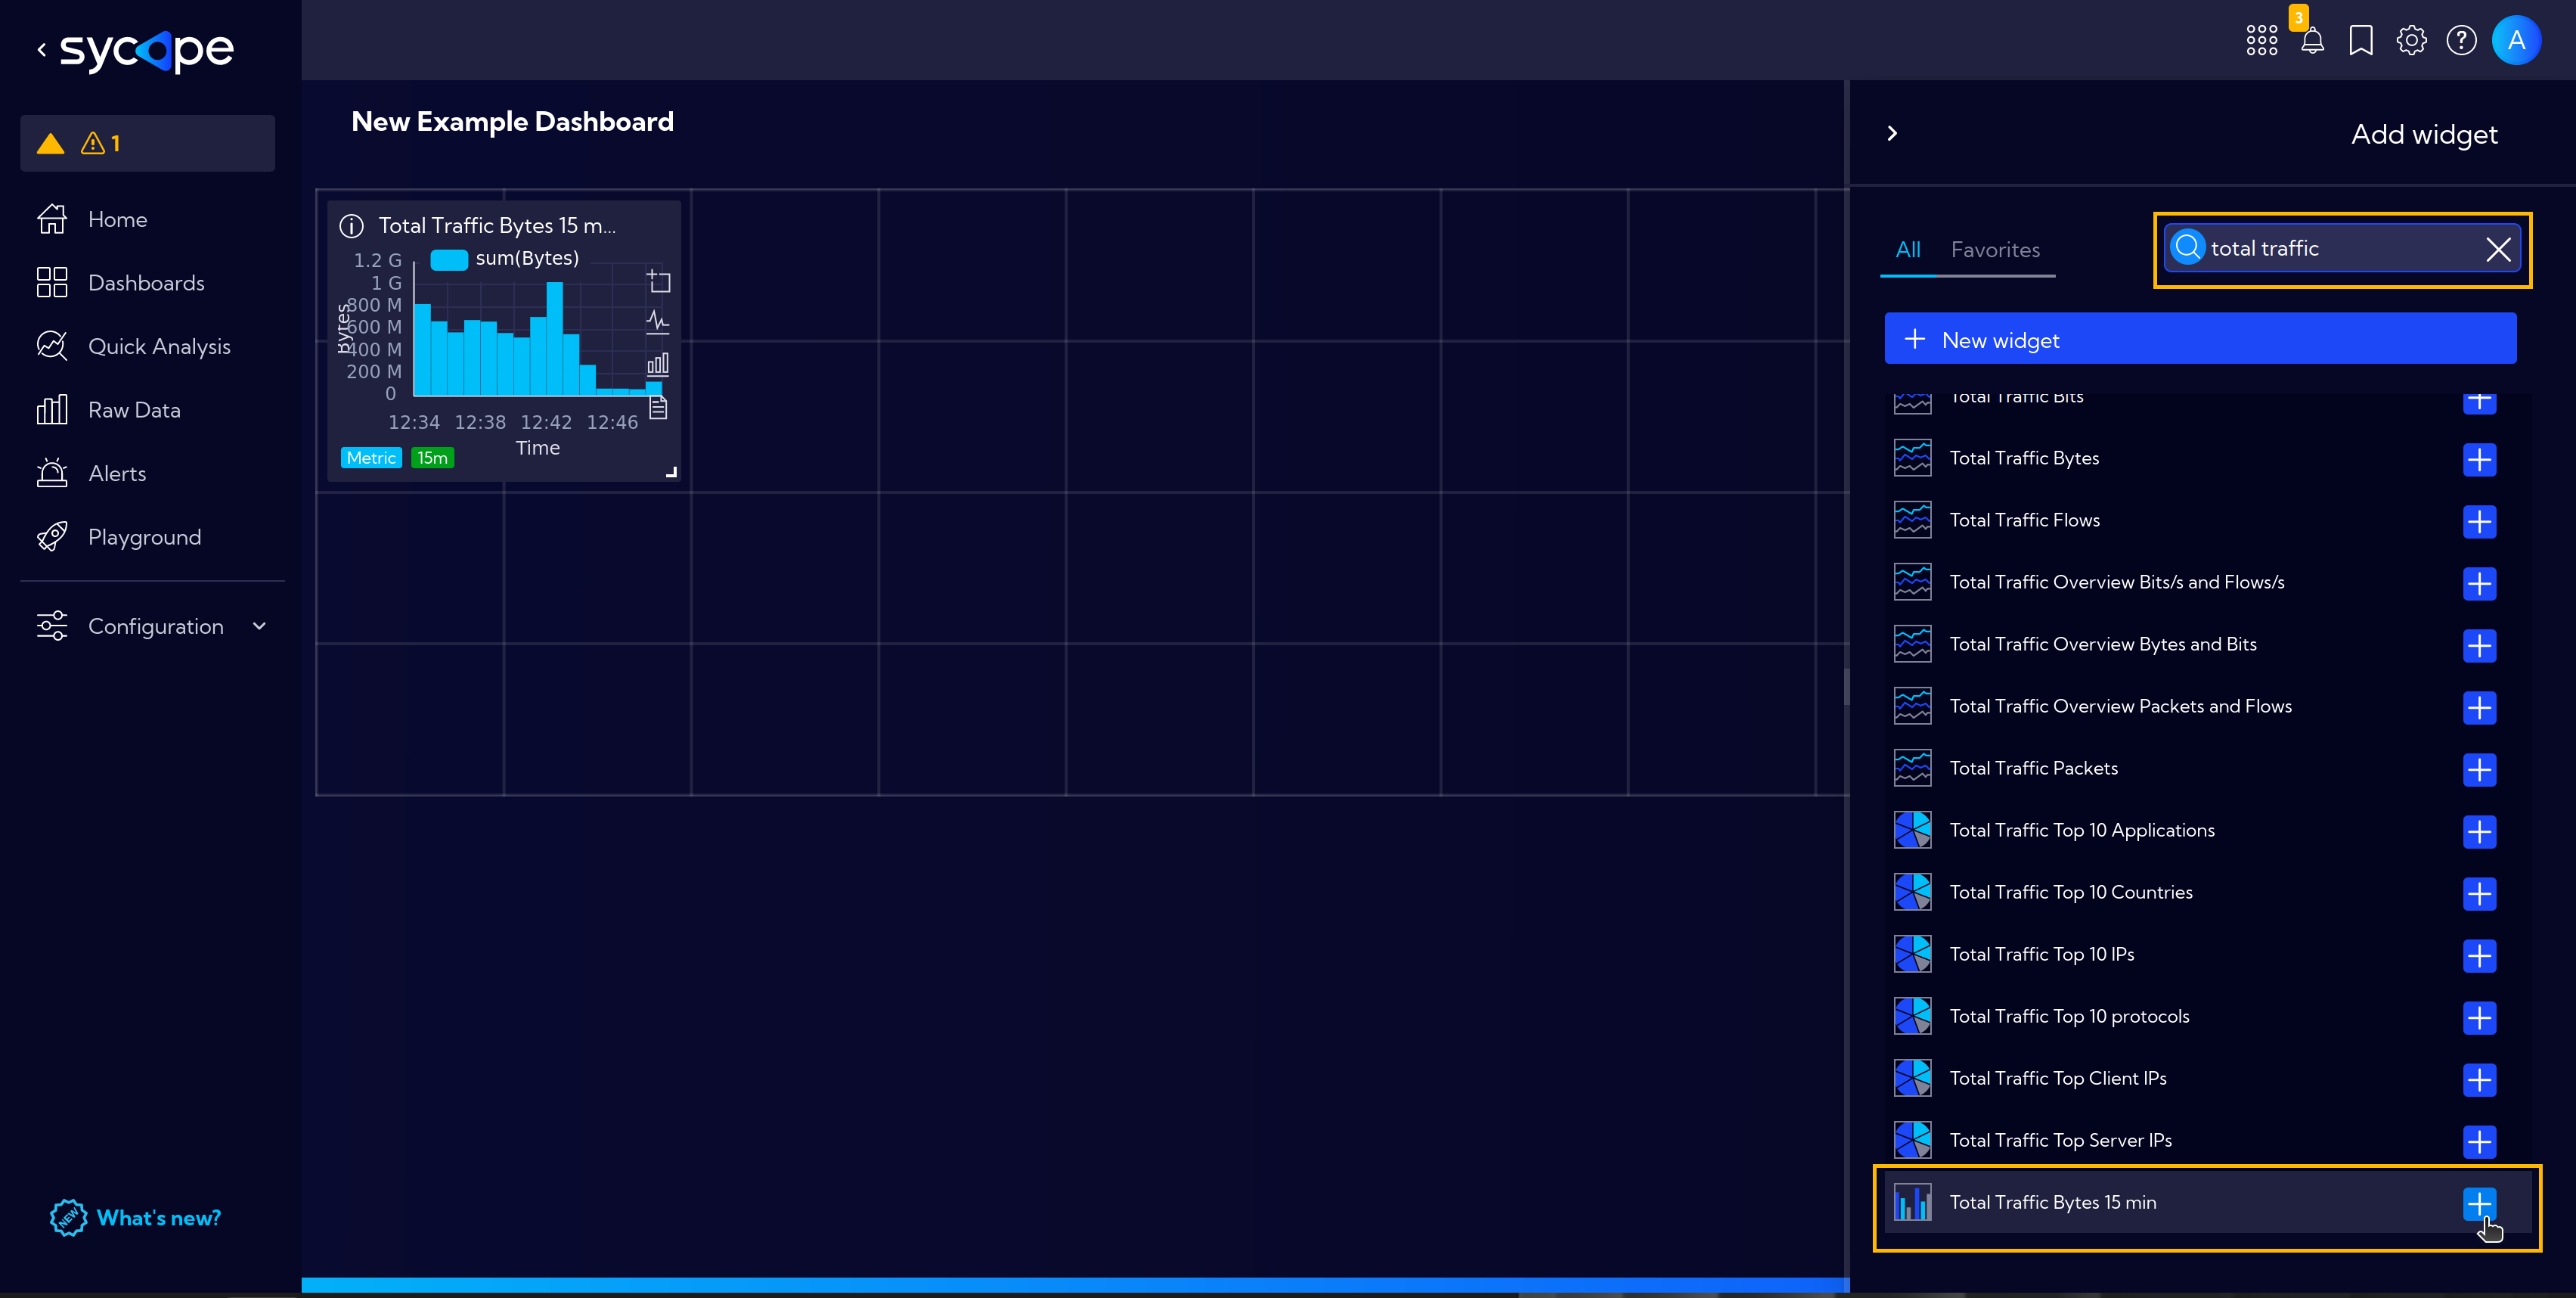Grab the widget resize corner handle
Screen dimensions: 2576x1298
pos(672,471)
